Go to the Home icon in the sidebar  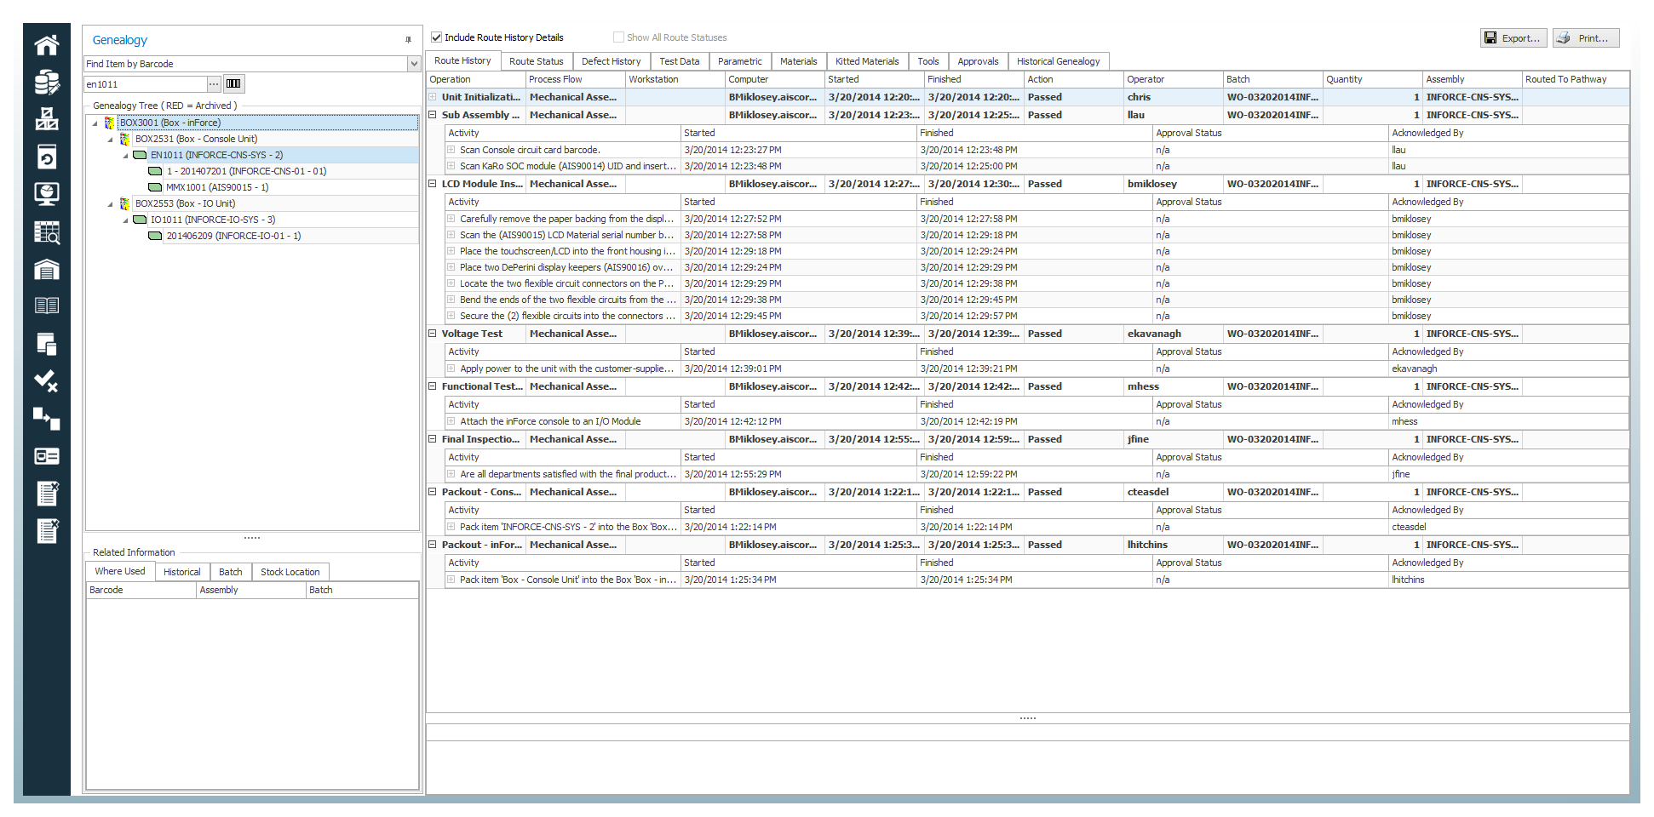click(x=47, y=44)
